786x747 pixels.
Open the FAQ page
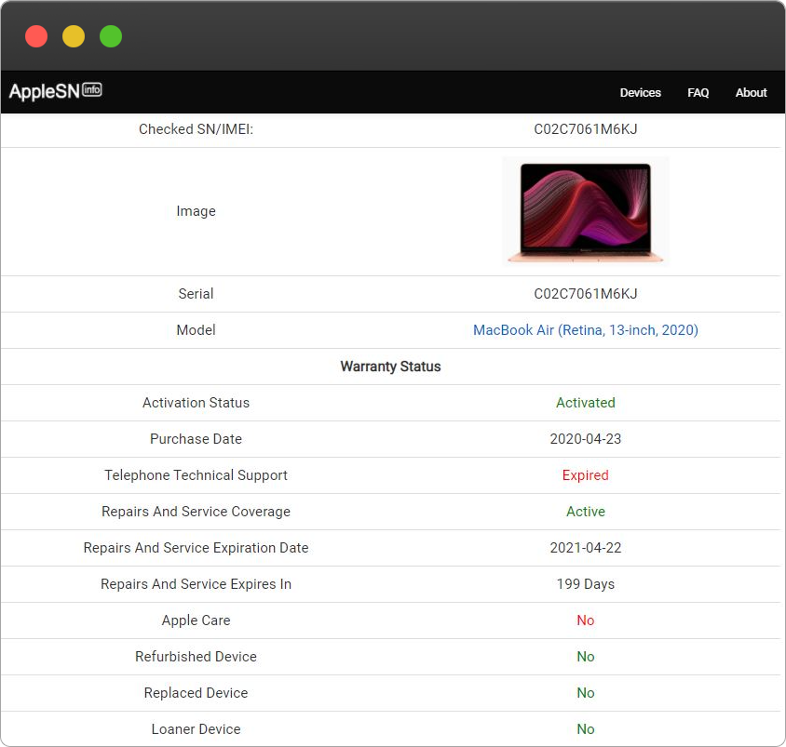pyautogui.click(x=698, y=93)
